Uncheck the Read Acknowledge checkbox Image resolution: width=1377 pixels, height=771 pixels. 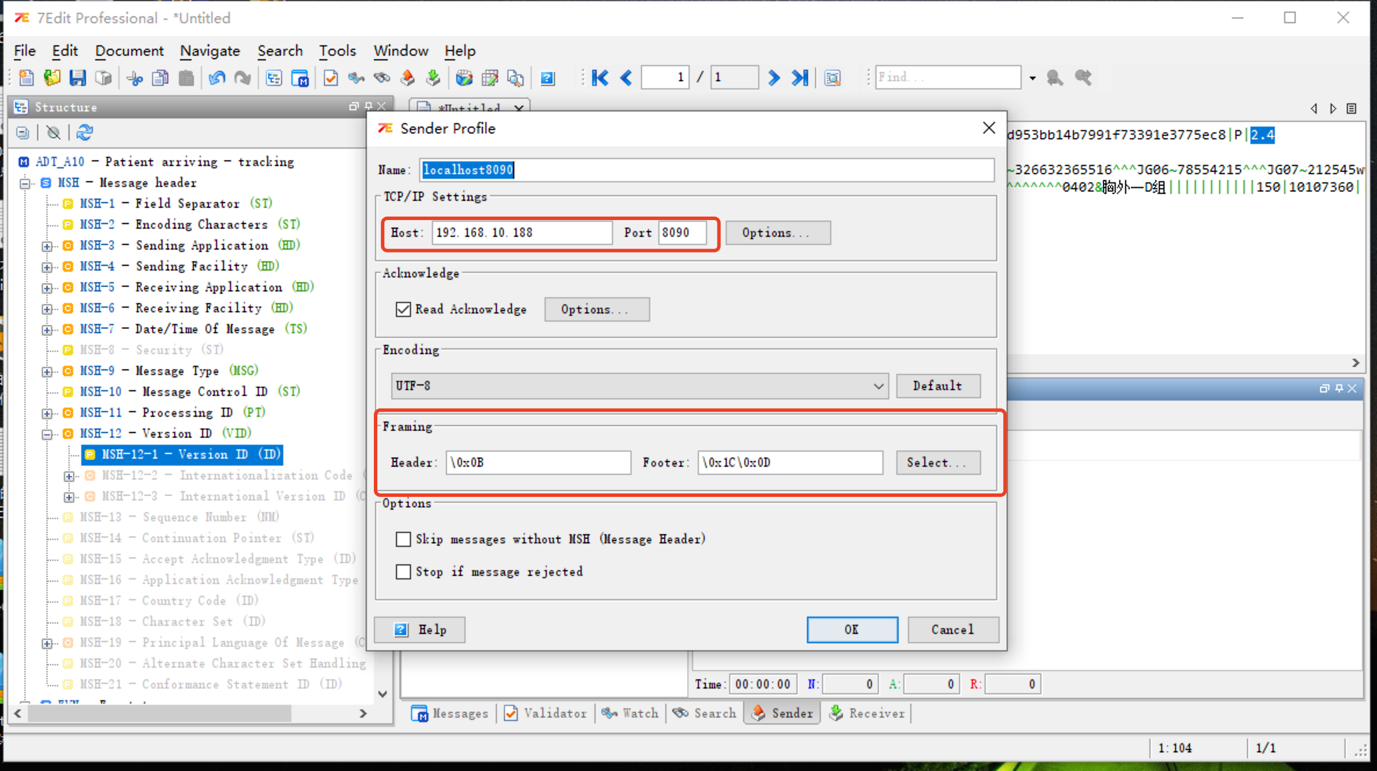point(403,309)
